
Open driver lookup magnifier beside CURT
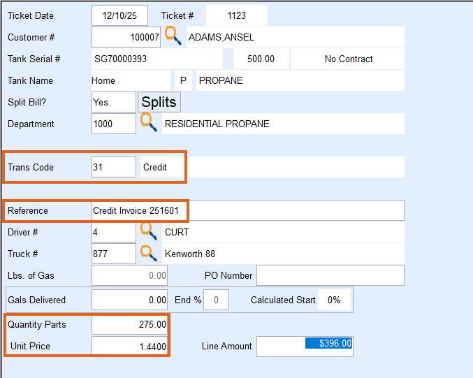tap(148, 231)
